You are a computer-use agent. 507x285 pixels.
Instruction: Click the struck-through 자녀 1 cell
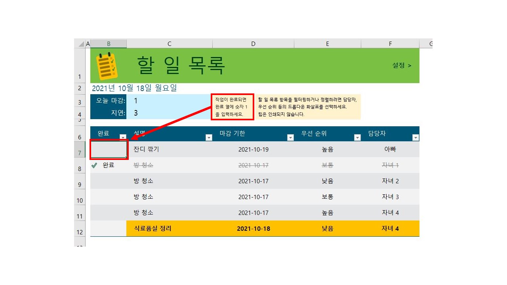coord(390,165)
